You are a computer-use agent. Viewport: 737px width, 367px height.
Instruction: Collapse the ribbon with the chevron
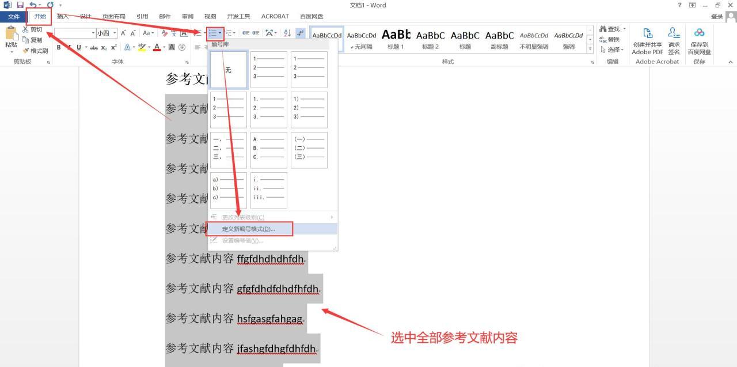point(731,62)
